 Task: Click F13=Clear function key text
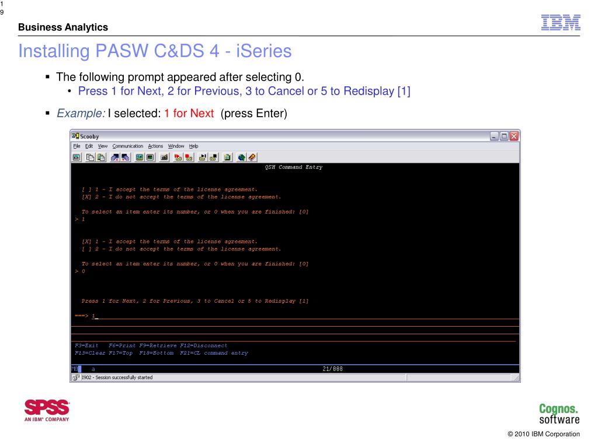(x=90, y=353)
